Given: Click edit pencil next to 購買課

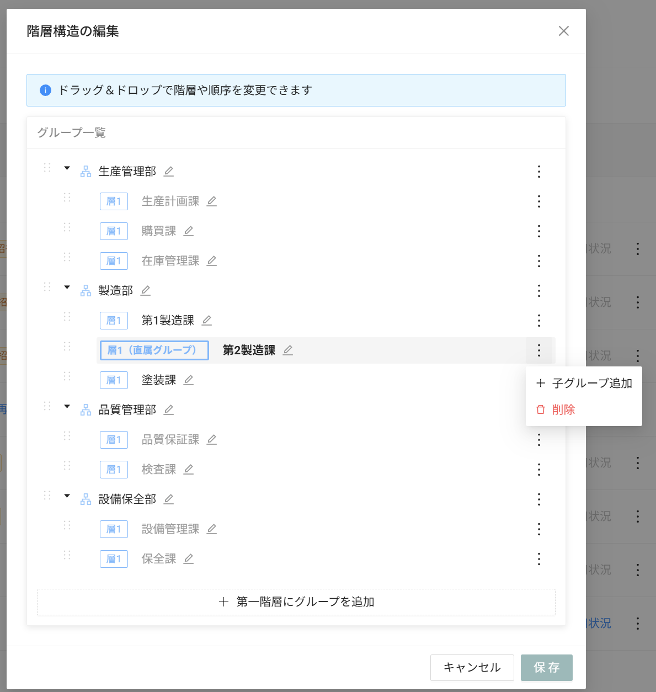Looking at the screenshot, I should tap(189, 231).
